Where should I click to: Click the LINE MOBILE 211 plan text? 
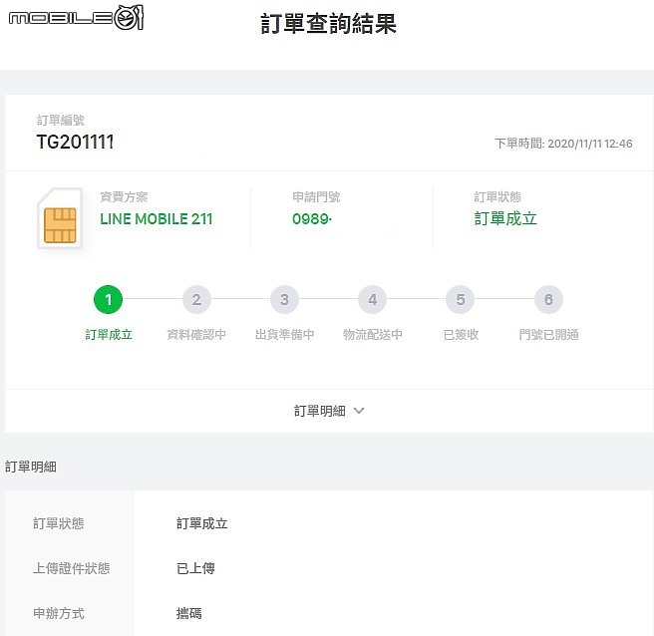click(157, 219)
